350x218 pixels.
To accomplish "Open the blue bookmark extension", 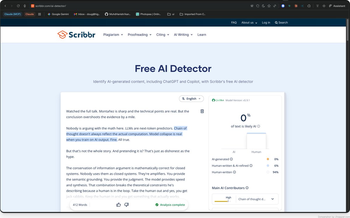I will coord(283,6).
